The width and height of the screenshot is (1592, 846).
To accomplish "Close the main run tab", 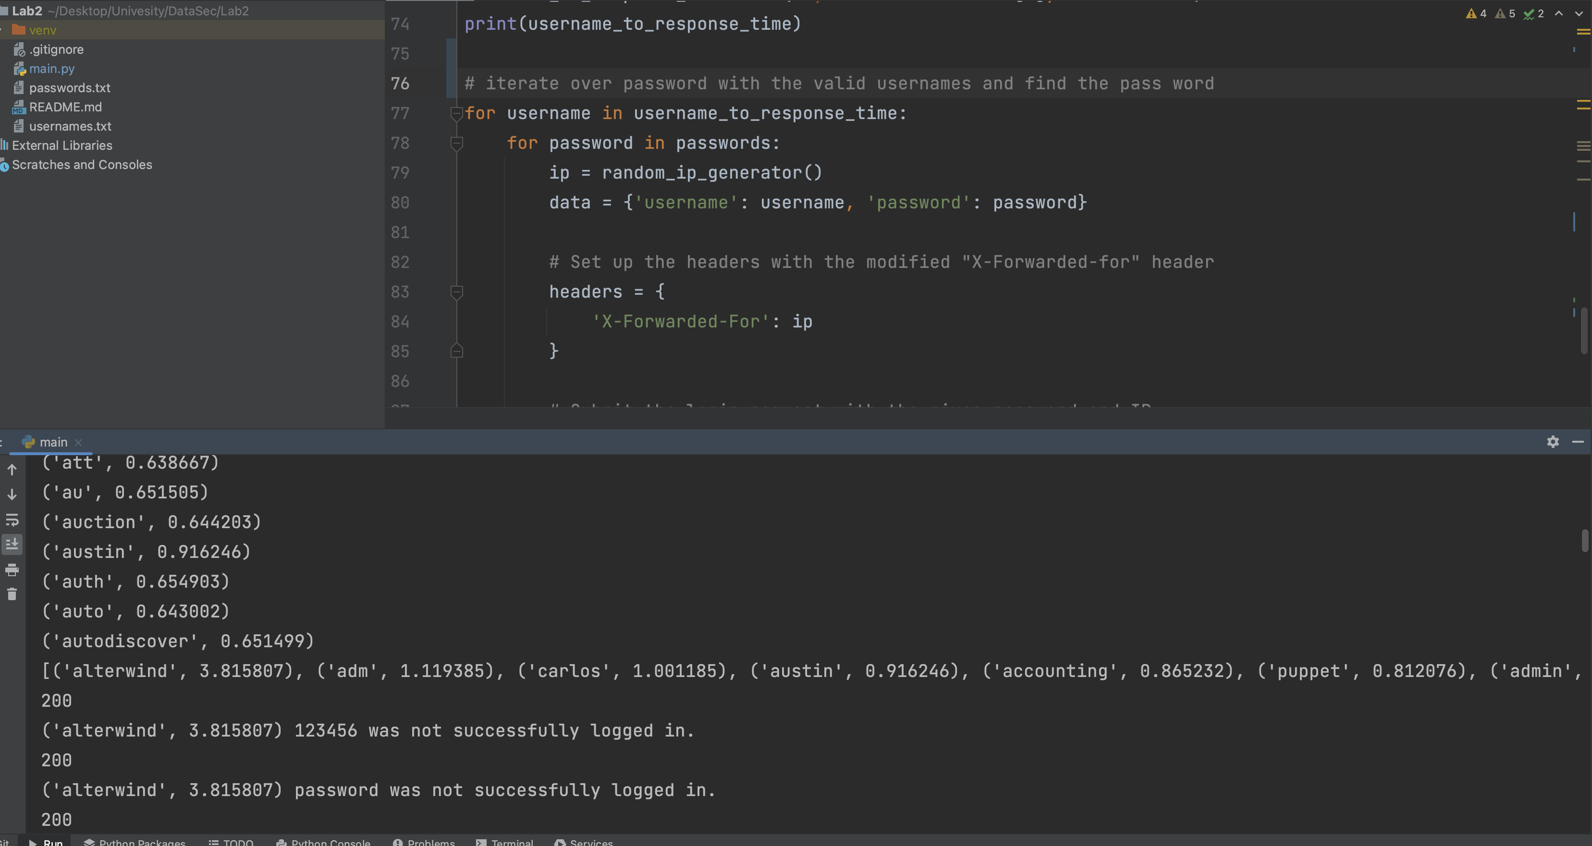I will click(78, 442).
